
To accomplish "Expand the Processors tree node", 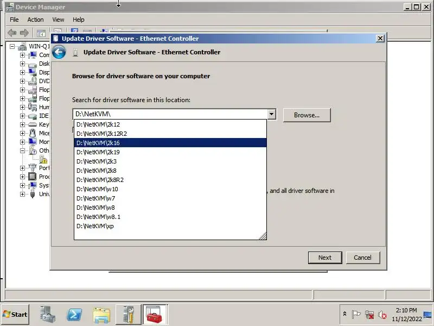I will click(x=22, y=177).
